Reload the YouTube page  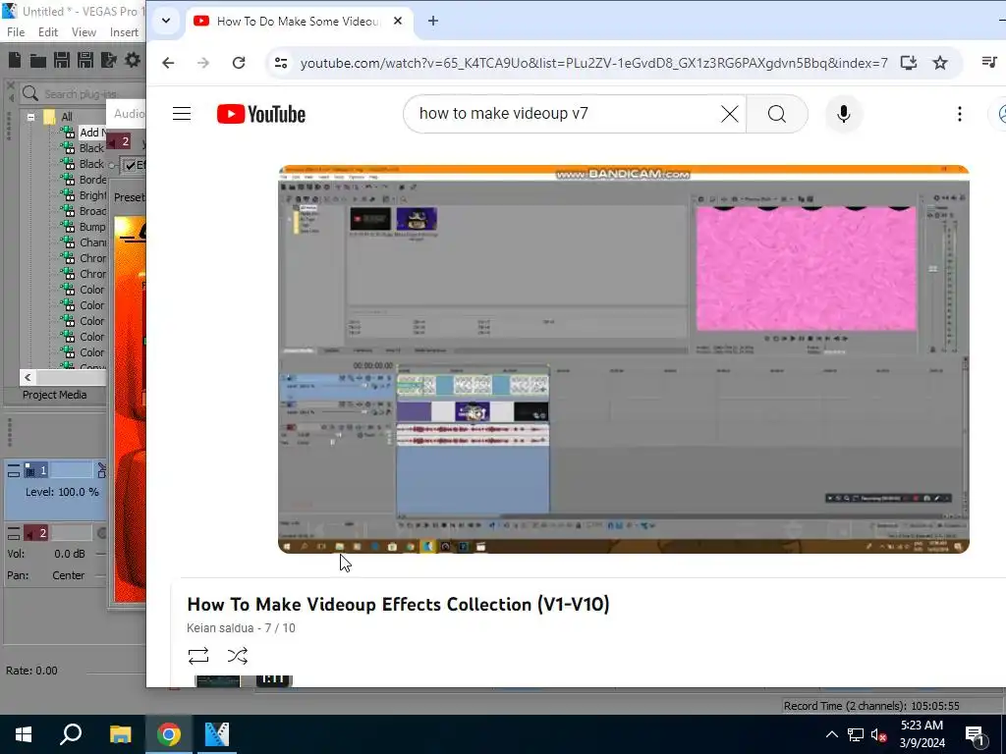(x=239, y=63)
